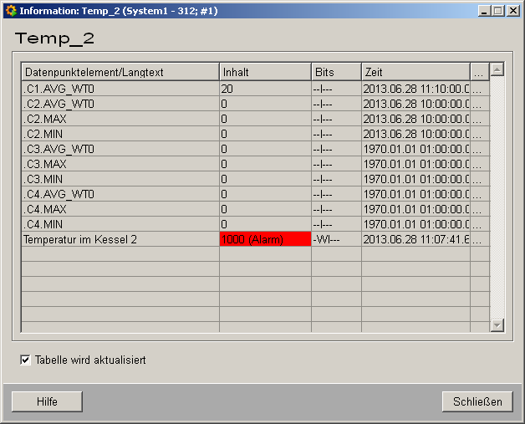
Task: Click the Inhalt cell of .C4.MAX row
Action: pos(266,209)
